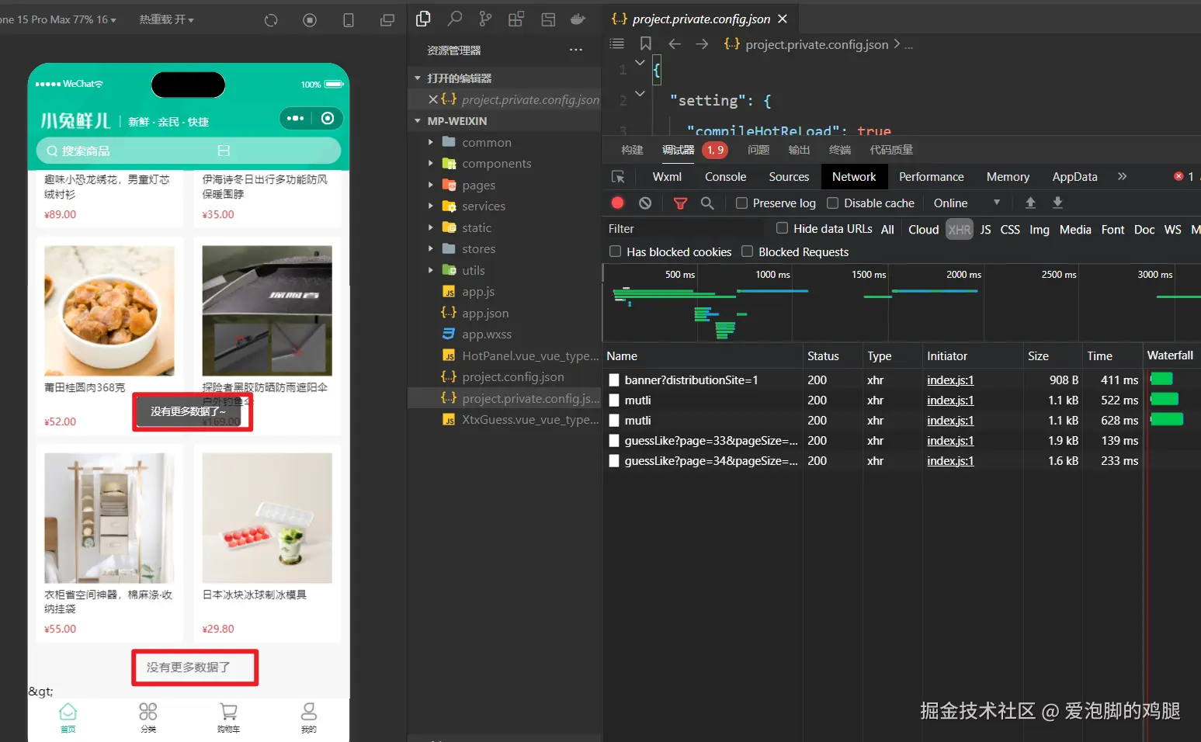This screenshot has height=742, width=1201.
Task: Open 购物车 in the mini program tab bar
Action: [228, 718]
